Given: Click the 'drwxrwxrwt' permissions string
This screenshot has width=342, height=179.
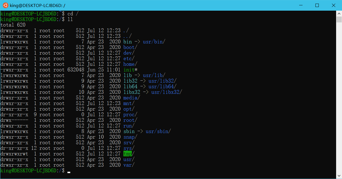Looking at the screenshot, I should tap(14, 154).
